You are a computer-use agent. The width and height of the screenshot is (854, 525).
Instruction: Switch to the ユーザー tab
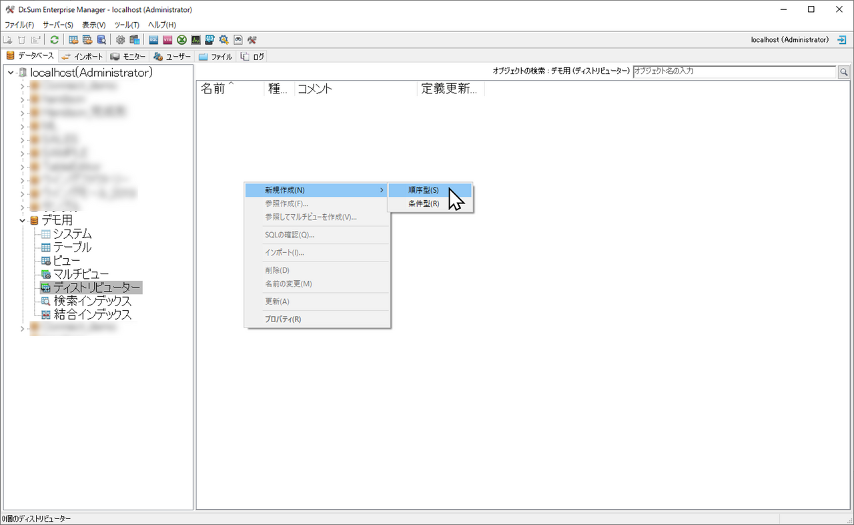pos(172,57)
